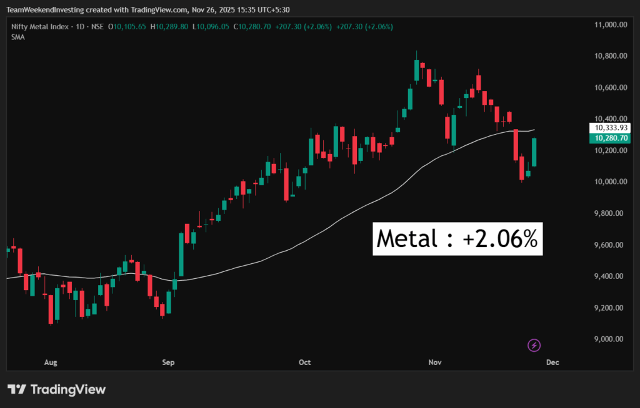Click the 9,000.00 price axis label
The width and height of the screenshot is (640, 408).
(x=611, y=339)
